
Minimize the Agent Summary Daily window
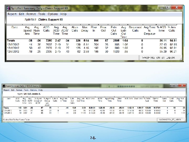point(172,85)
